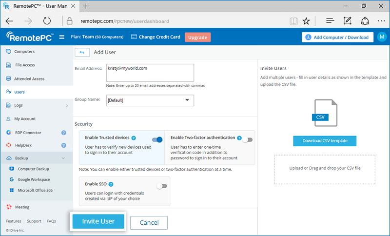Viewport: 390px width, 236px height.
Task: Click the favorites star in address bar
Action: click(306, 21)
